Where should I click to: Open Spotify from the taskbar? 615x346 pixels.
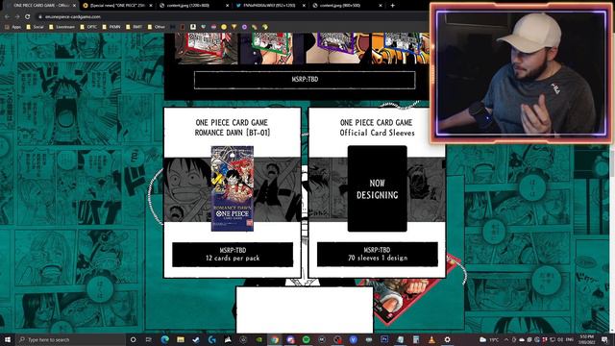(306, 339)
